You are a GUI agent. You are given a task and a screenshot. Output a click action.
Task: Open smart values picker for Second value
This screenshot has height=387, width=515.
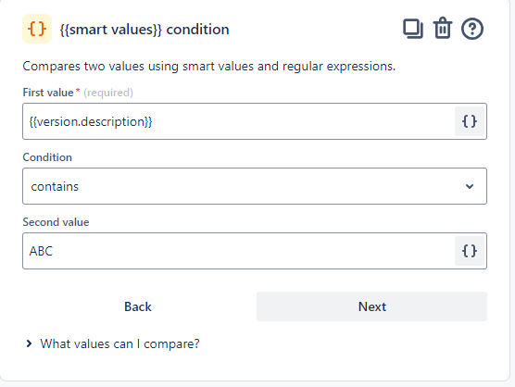pyautogui.click(x=470, y=251)
